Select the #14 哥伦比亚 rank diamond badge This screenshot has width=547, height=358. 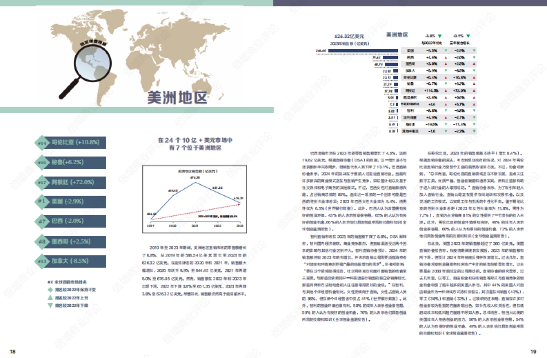click(42, 143)
